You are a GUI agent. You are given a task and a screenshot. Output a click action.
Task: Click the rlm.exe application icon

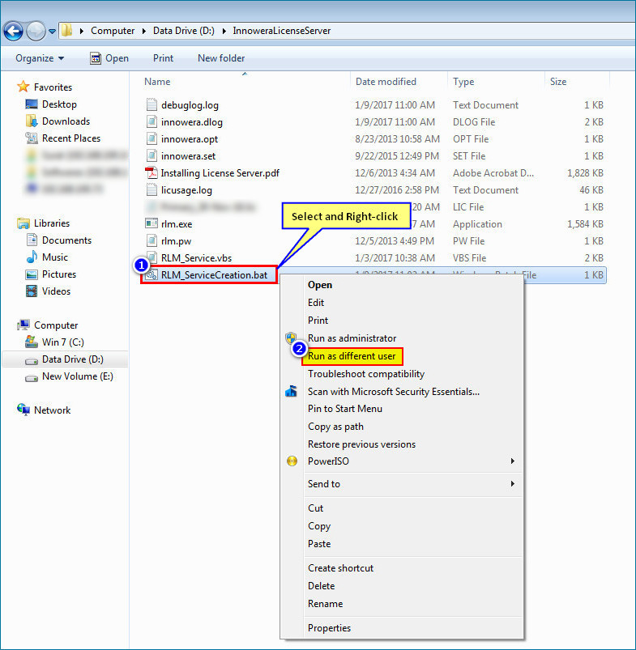pos(151,224)
